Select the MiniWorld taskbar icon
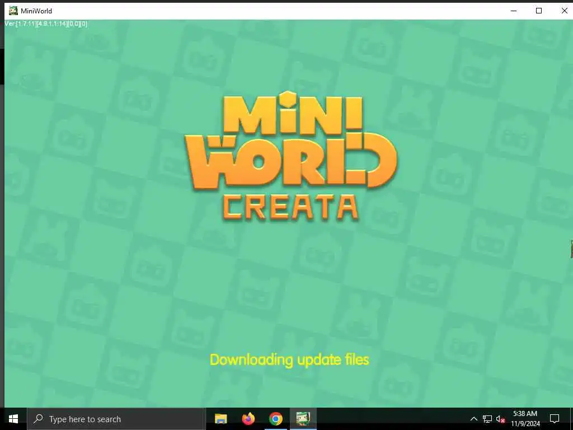This screenshot has width=573, height=430. [x=303, y=419]
